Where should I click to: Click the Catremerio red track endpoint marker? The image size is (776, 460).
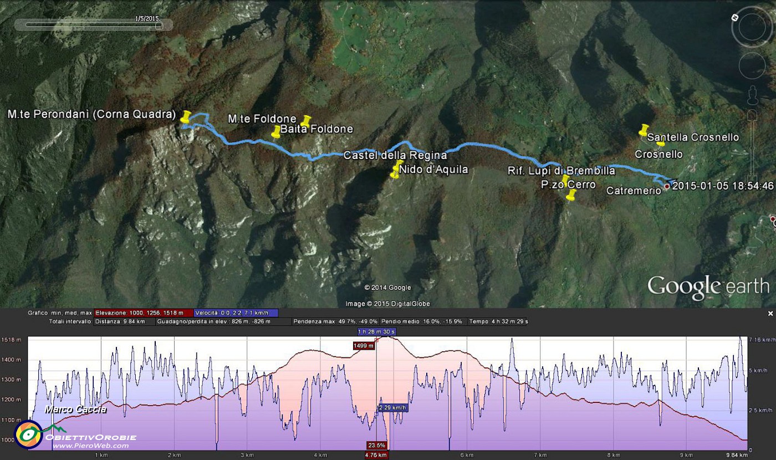(666, 186)
